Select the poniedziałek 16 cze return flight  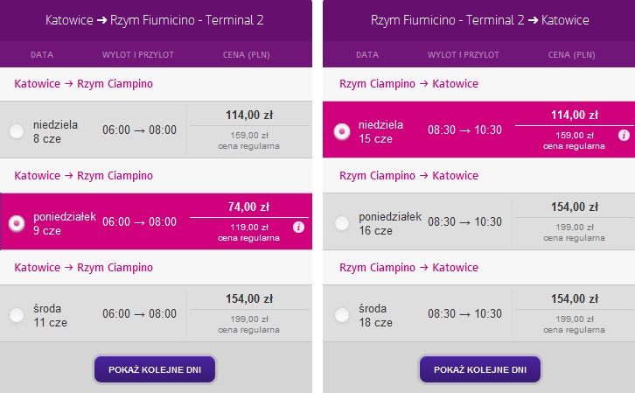[x=342, y=223]
